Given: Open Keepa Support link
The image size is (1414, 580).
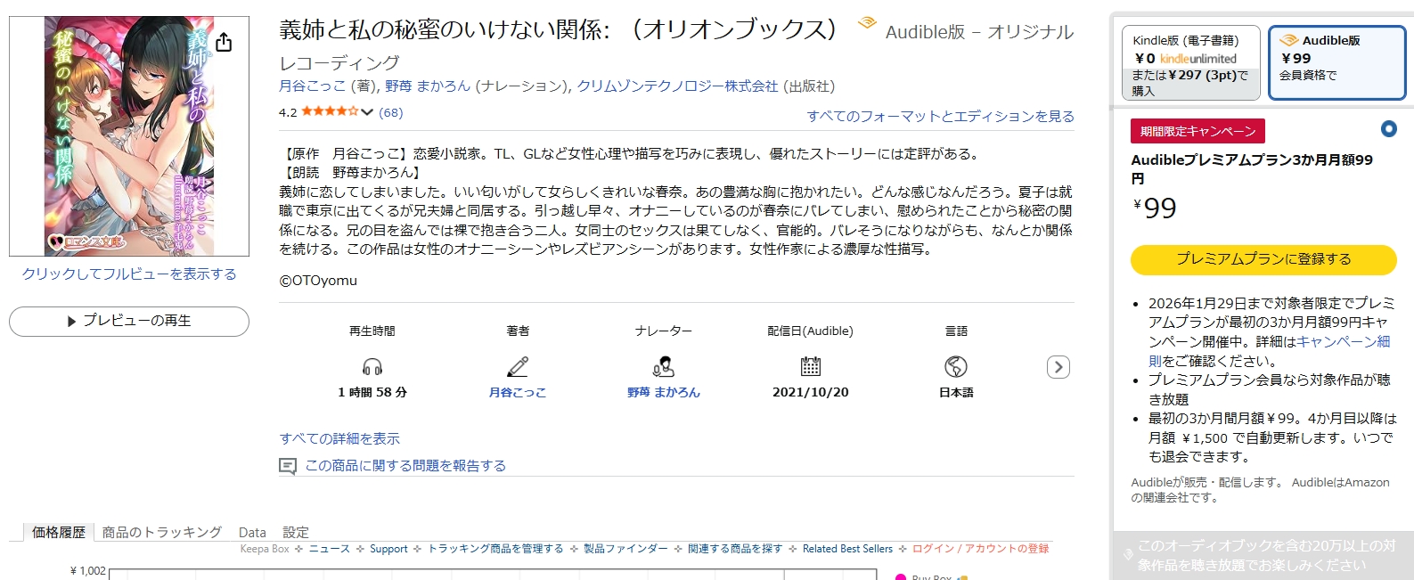Looking at the screenshot, I should [x=388, y=549].
